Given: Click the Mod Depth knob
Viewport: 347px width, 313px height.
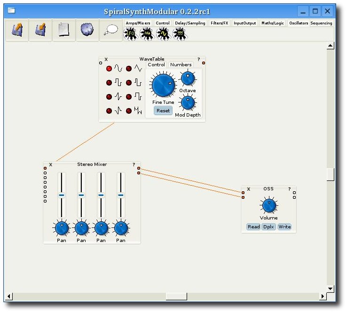Looking at the screenshot, I should [188, 102].
